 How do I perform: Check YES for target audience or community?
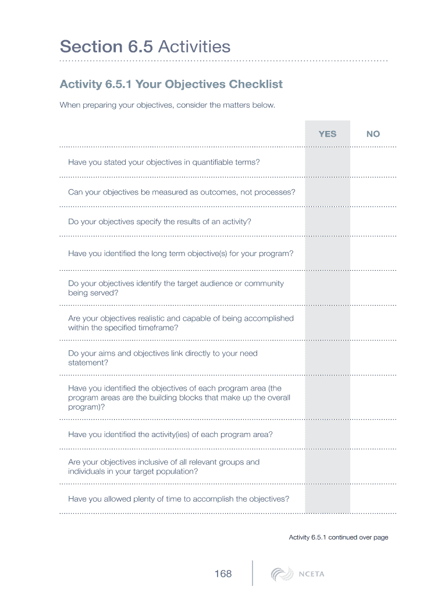tap(328, 288)
